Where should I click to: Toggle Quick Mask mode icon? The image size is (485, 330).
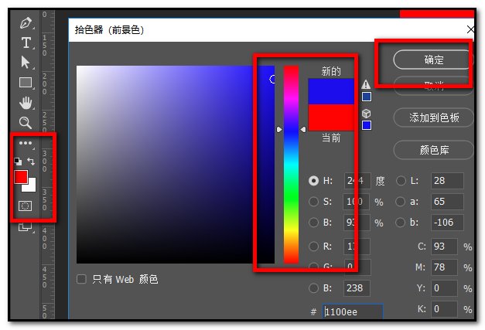click(25, 206)
